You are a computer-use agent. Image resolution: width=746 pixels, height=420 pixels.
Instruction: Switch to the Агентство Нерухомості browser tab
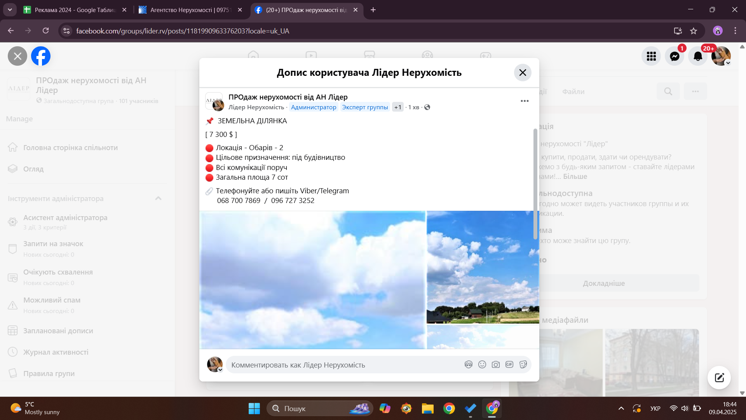pos(190,10)
